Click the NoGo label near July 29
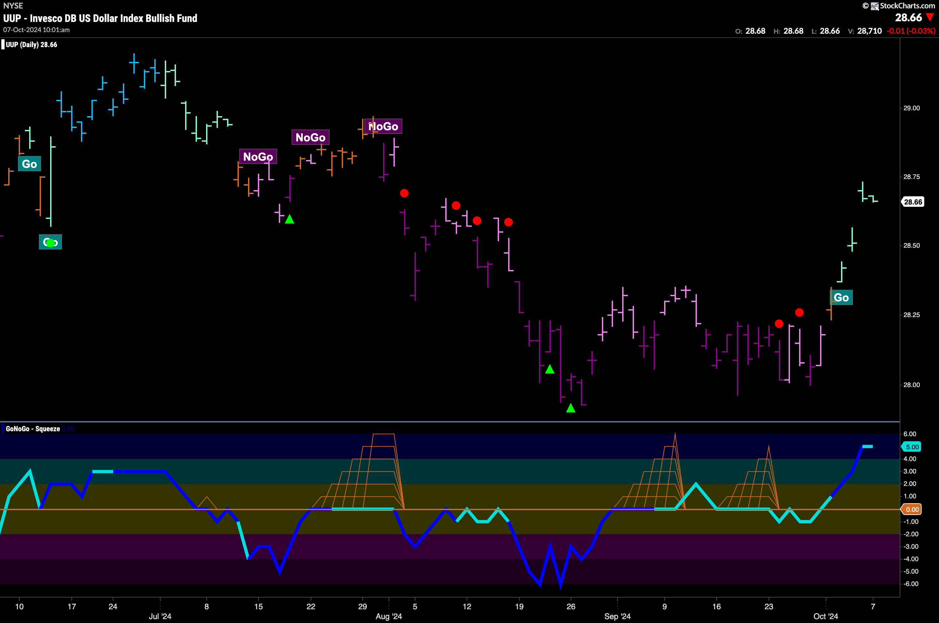The height and width of the screenshot is (623, 939). coord(383,126)
